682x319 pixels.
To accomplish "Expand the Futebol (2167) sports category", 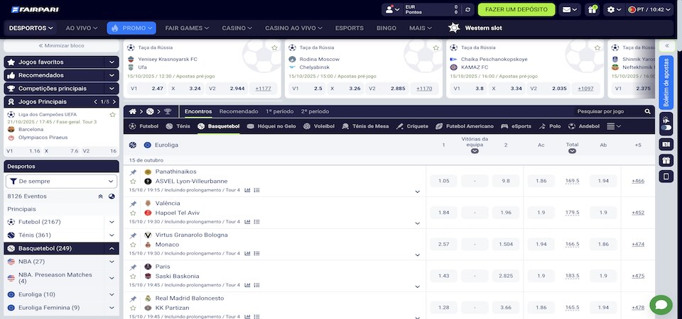I will 112,222.
